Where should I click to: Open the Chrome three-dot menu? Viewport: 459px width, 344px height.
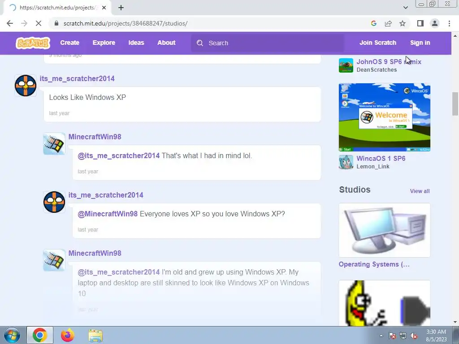449,23
